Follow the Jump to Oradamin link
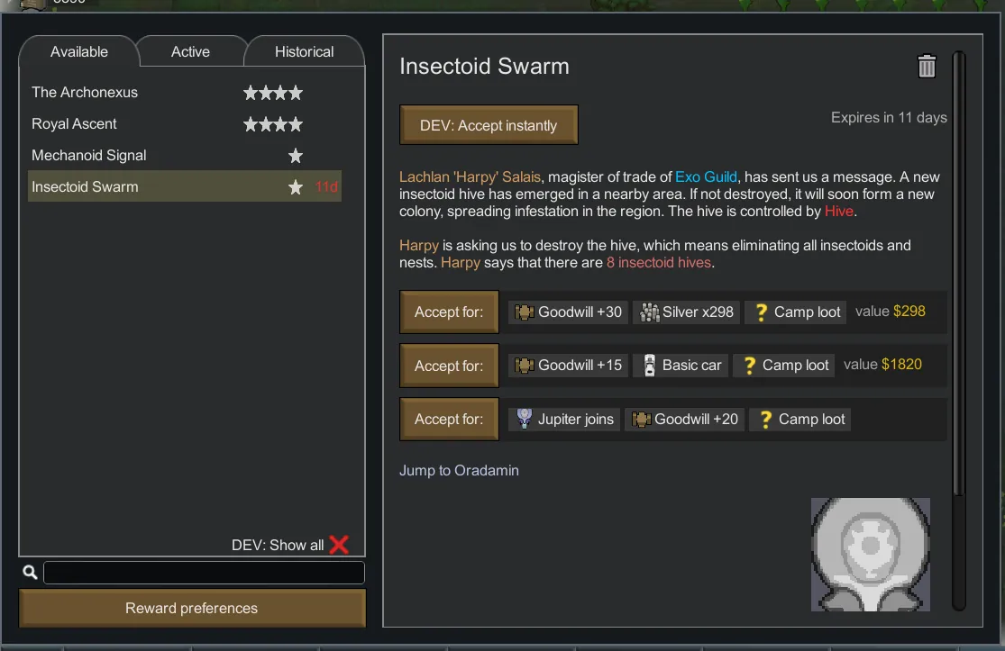1005x651 pixels. click(459, 471)
